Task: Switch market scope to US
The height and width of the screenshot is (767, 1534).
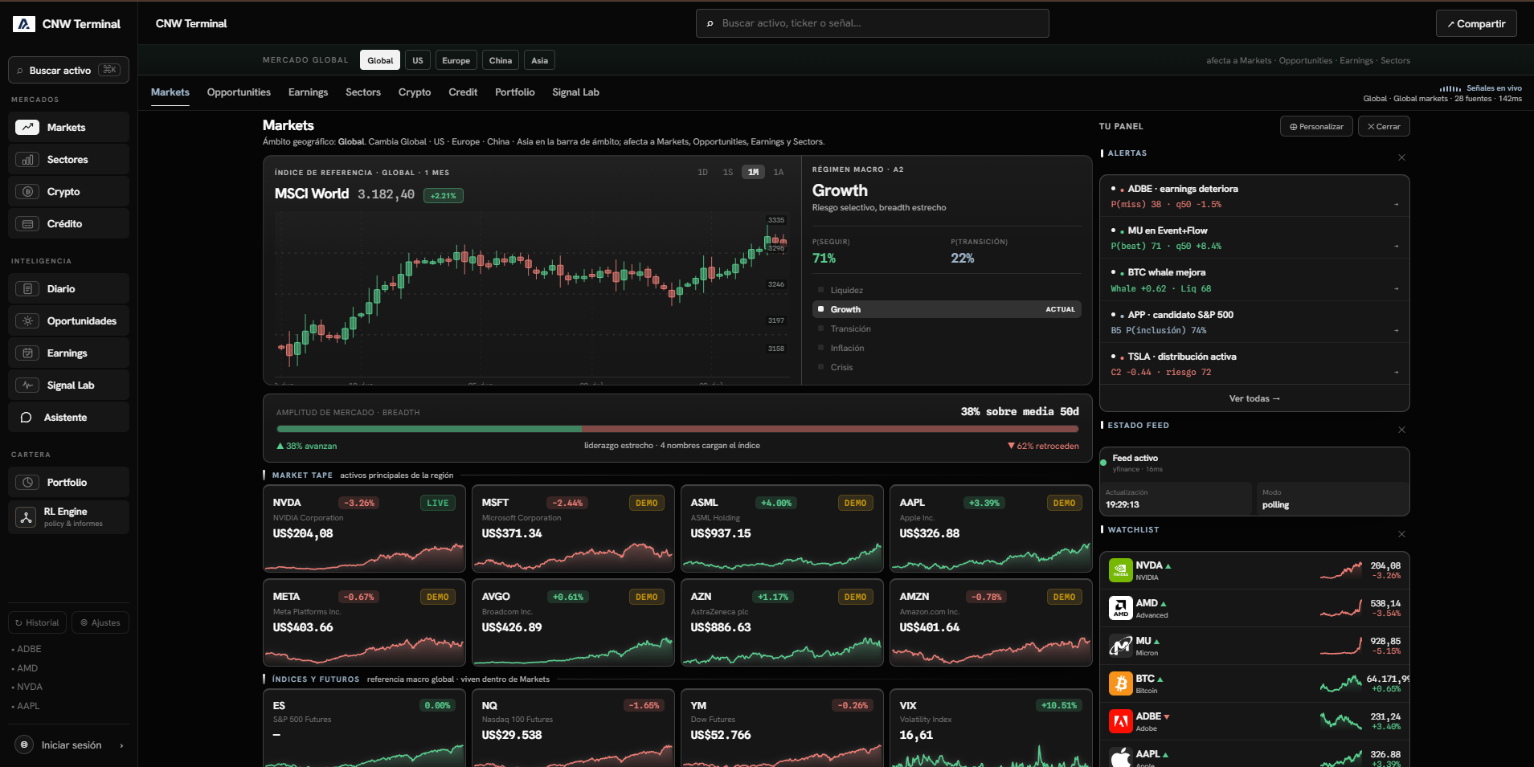Action: (418, 60)
